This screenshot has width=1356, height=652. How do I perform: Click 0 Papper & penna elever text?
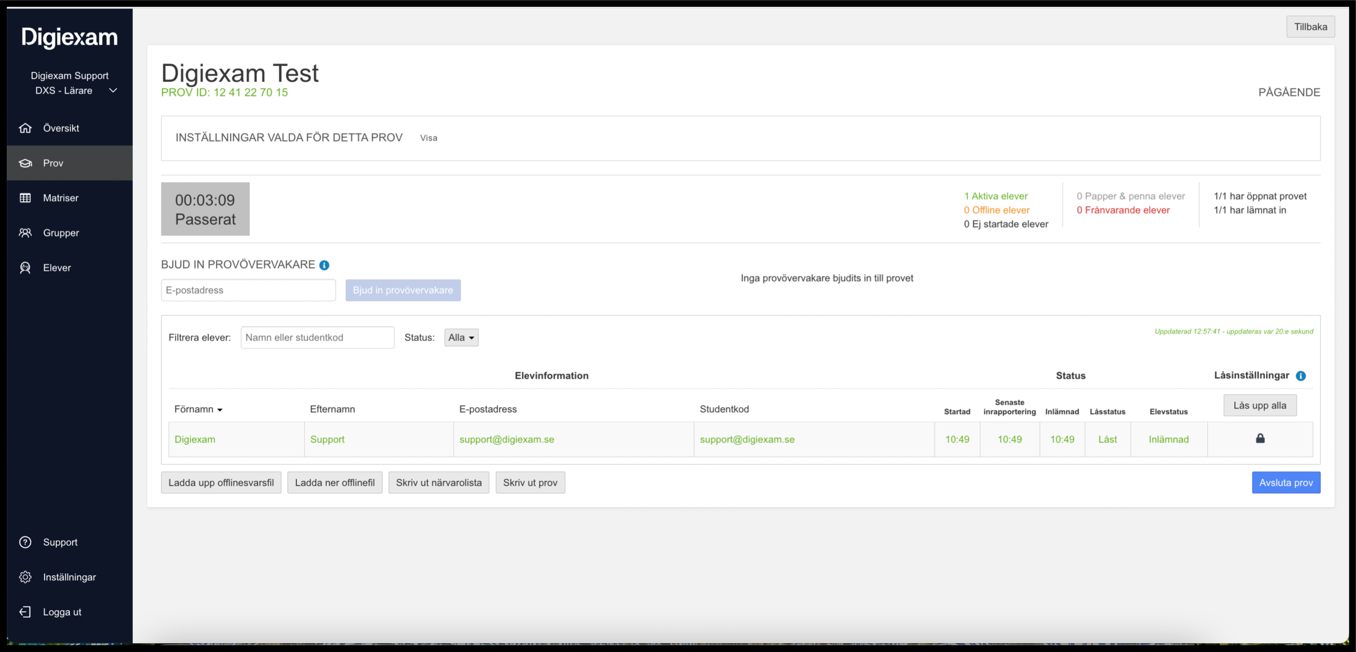1131,196
